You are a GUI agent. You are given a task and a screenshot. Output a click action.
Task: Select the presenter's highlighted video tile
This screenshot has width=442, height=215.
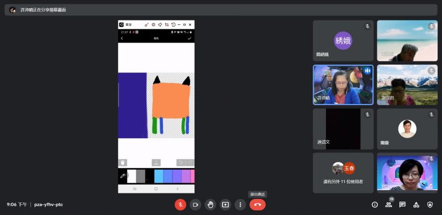343,85
